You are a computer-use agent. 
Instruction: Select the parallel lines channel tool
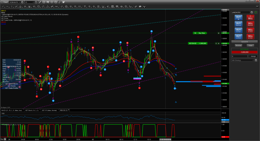[x=62, y=6]
